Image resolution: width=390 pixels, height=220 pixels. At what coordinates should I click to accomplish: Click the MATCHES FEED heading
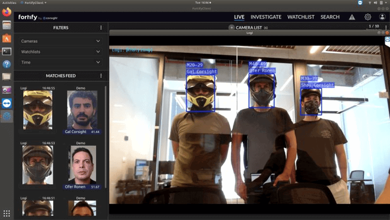[x=61, y=76]
